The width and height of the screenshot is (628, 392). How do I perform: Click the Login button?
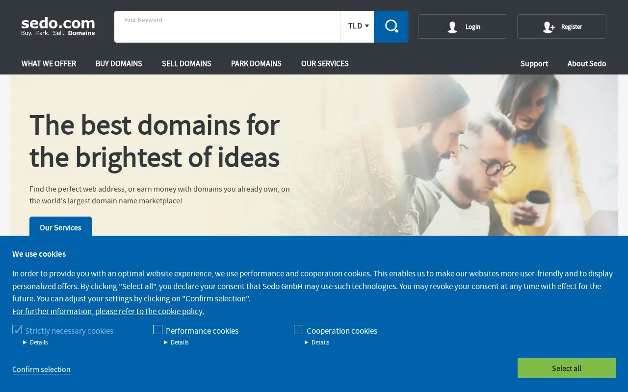463,26
